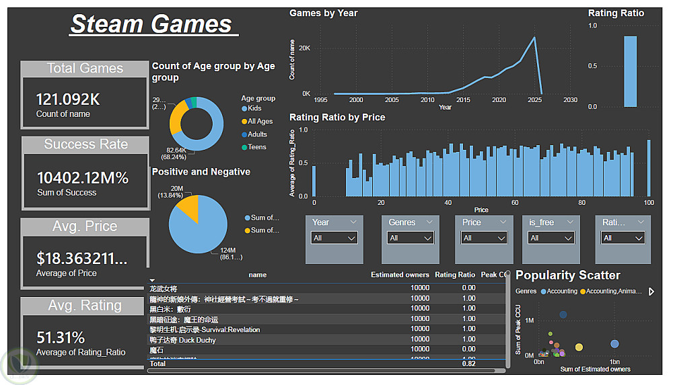Sort table by Estimated owners column
The image size is (673, 385).
[x=400, y=275]
